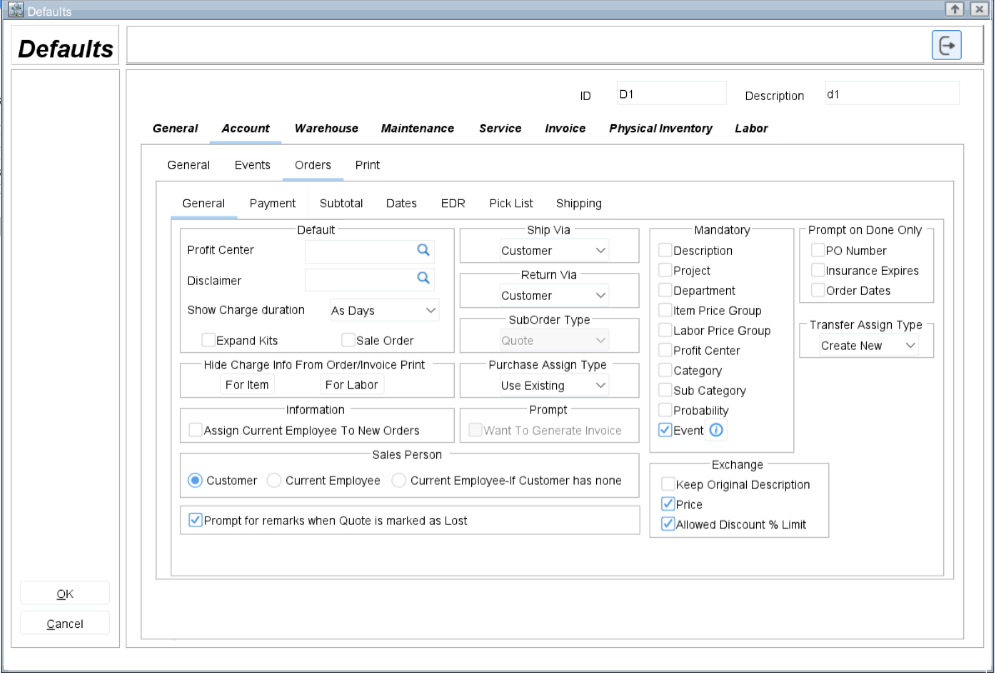The image size is (995, 673).
Task: Open the Ship Via dropdown
Action: [555, 251]
